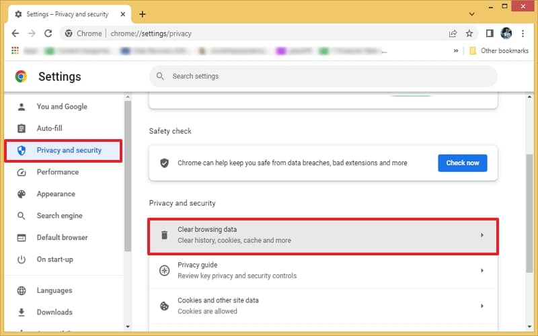Open Languages settings
Screen dimensions: 538x336
64,291
